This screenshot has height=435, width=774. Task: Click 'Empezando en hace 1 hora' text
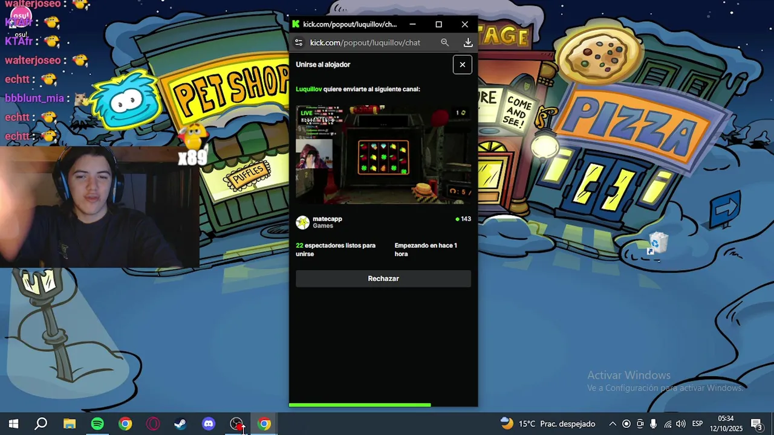[x=426, y=250]
